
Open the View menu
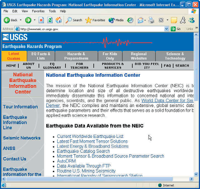(25, 11)
